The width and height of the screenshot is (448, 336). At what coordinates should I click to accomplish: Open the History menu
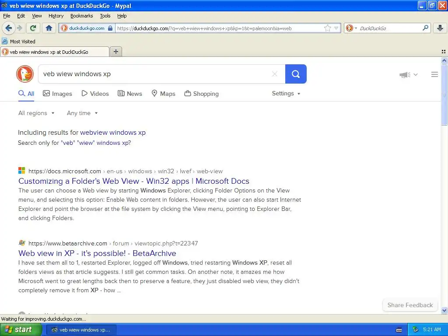(56, 16)
